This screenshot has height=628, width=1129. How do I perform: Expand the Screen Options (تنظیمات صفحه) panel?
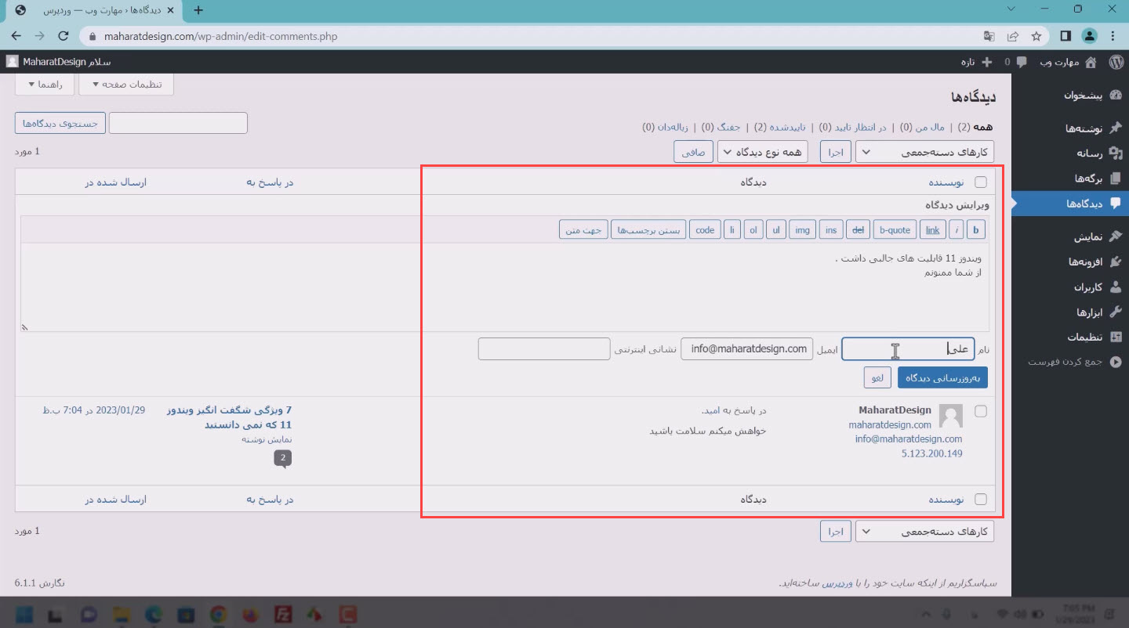coord(126,85)
